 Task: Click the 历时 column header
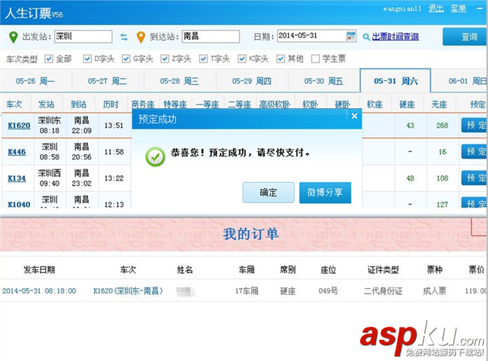(x=111, y=104)
